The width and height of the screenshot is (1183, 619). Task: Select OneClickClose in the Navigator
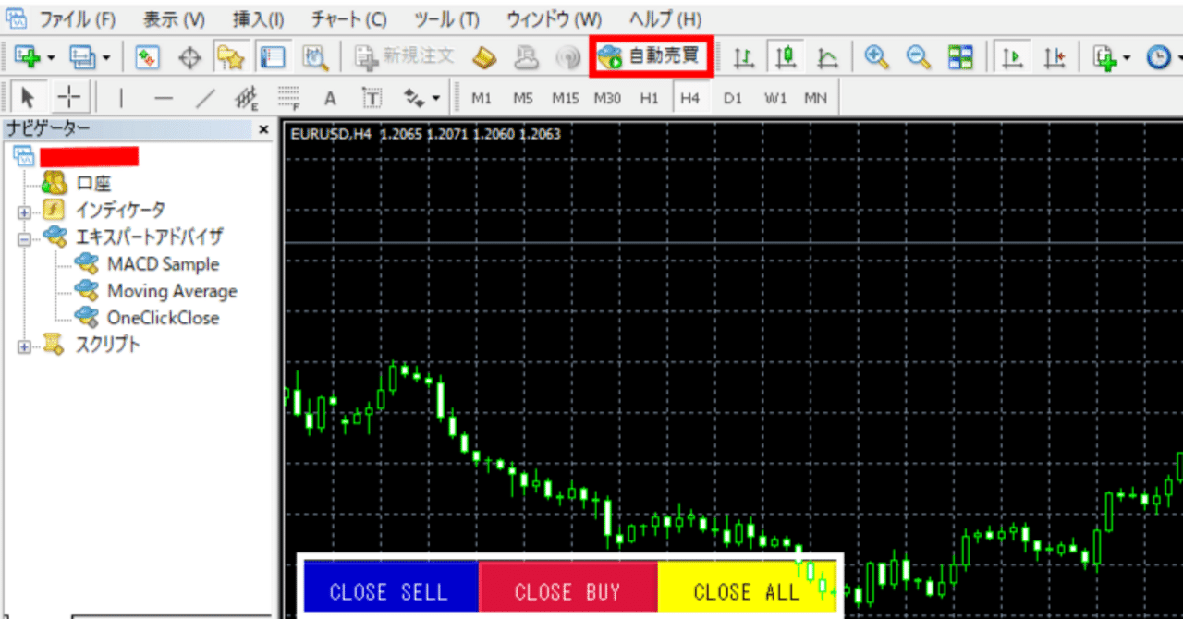coord(164,318)
